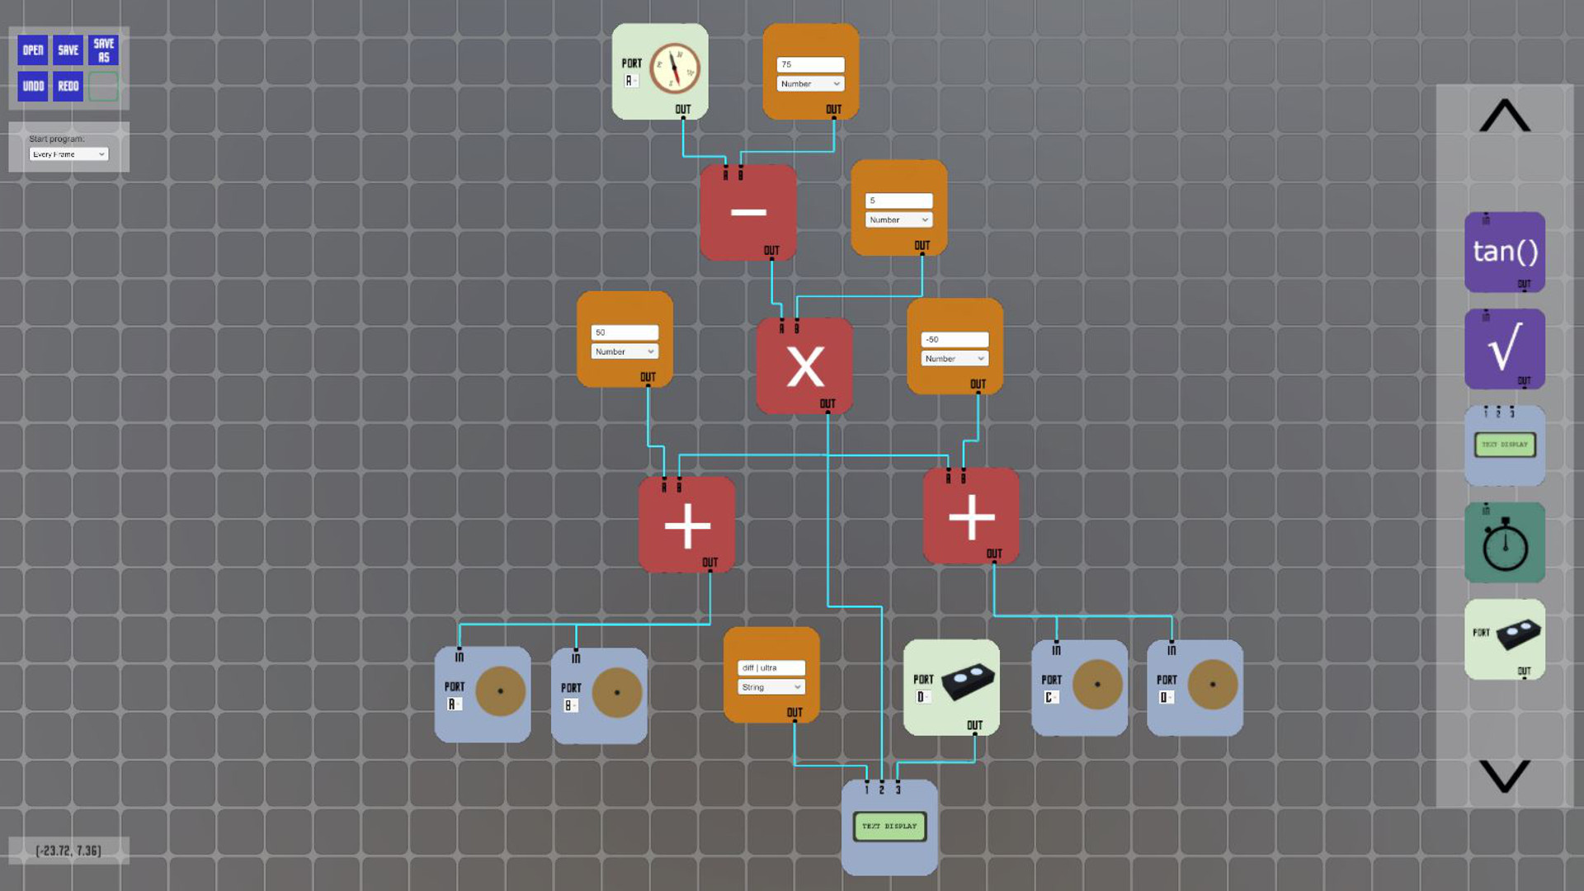Click the value field containing 5
Image resolution: width=1584 pixels, height=891 pixels.
click(898, 200)
